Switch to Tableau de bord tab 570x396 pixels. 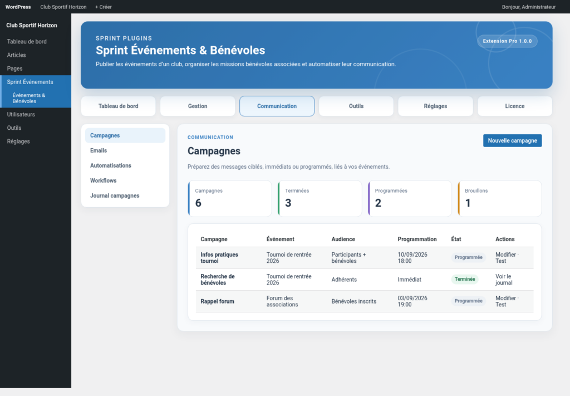118,106
